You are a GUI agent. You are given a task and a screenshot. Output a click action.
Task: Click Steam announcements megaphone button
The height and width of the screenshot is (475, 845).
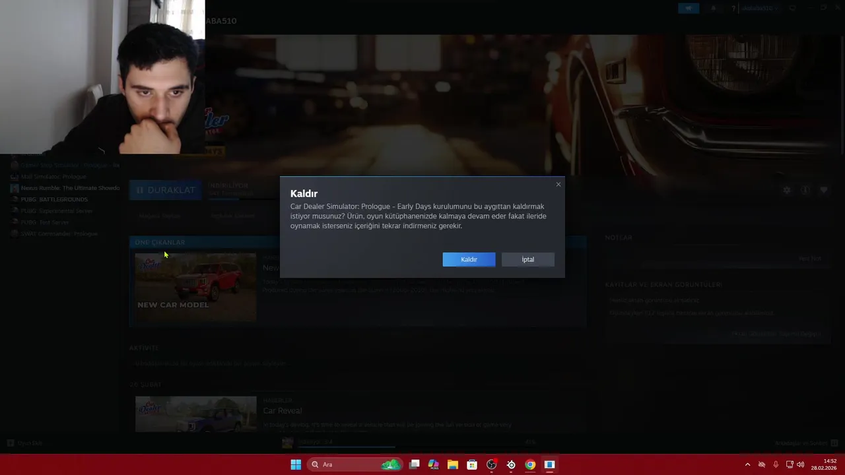(689, 9)
